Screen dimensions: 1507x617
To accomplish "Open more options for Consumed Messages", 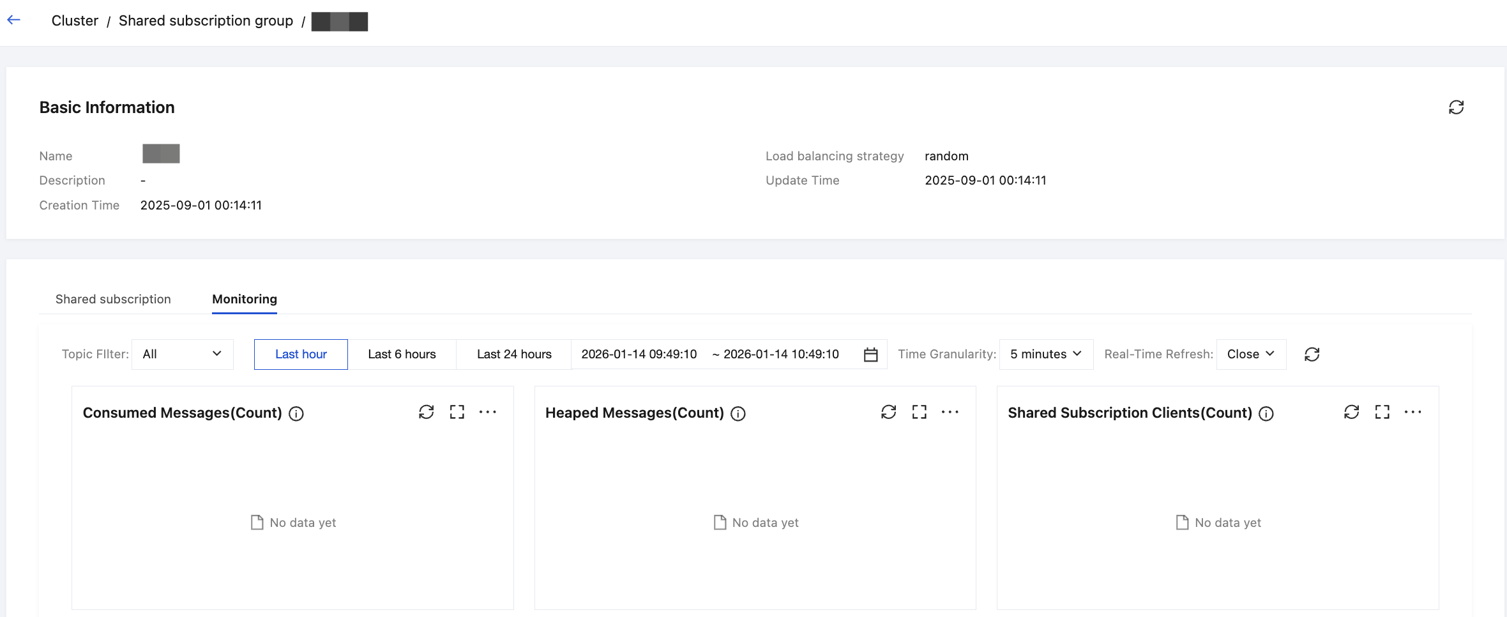I will [488, 412].
